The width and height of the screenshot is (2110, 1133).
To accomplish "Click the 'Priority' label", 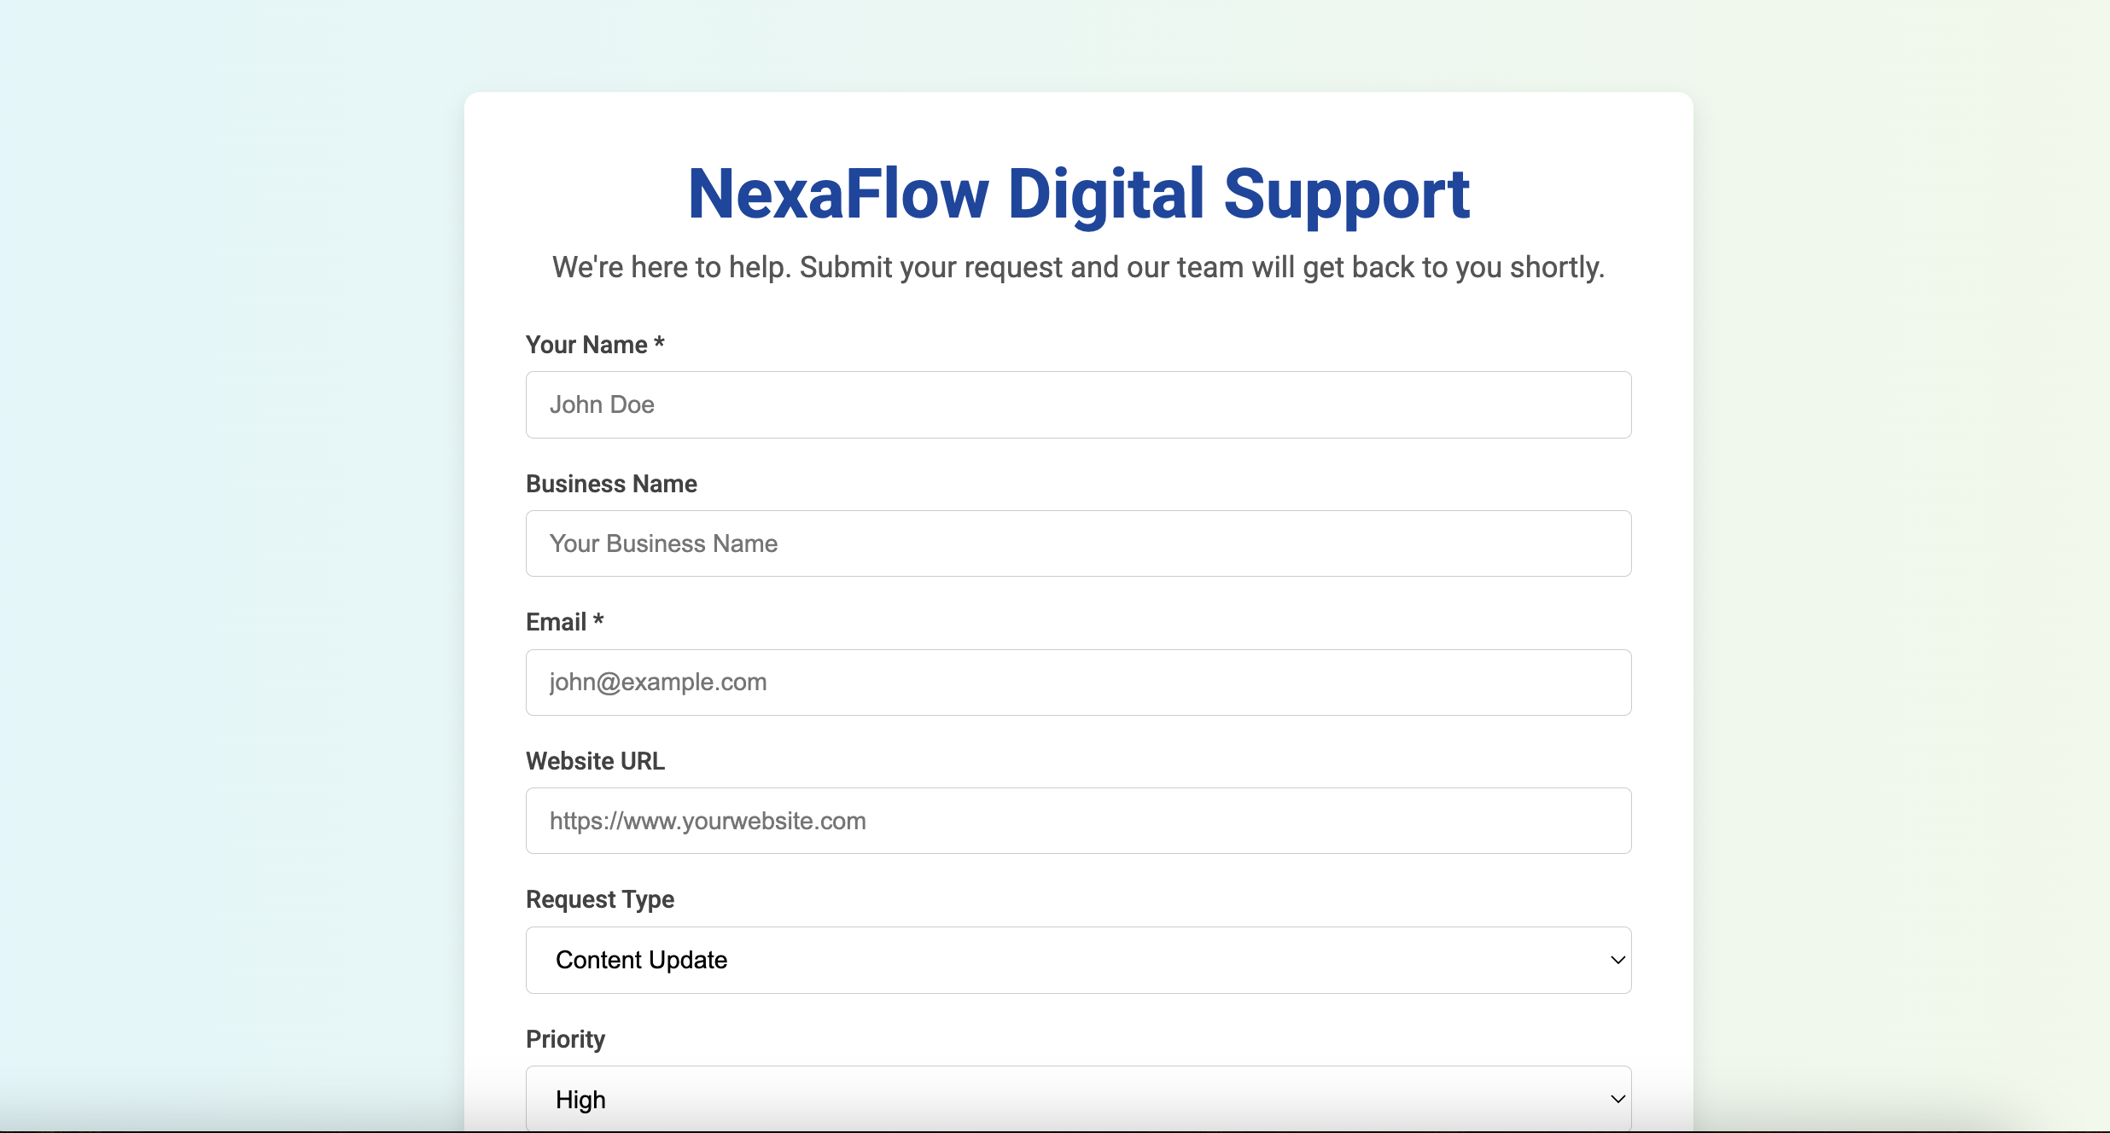I will (565, 1039).
